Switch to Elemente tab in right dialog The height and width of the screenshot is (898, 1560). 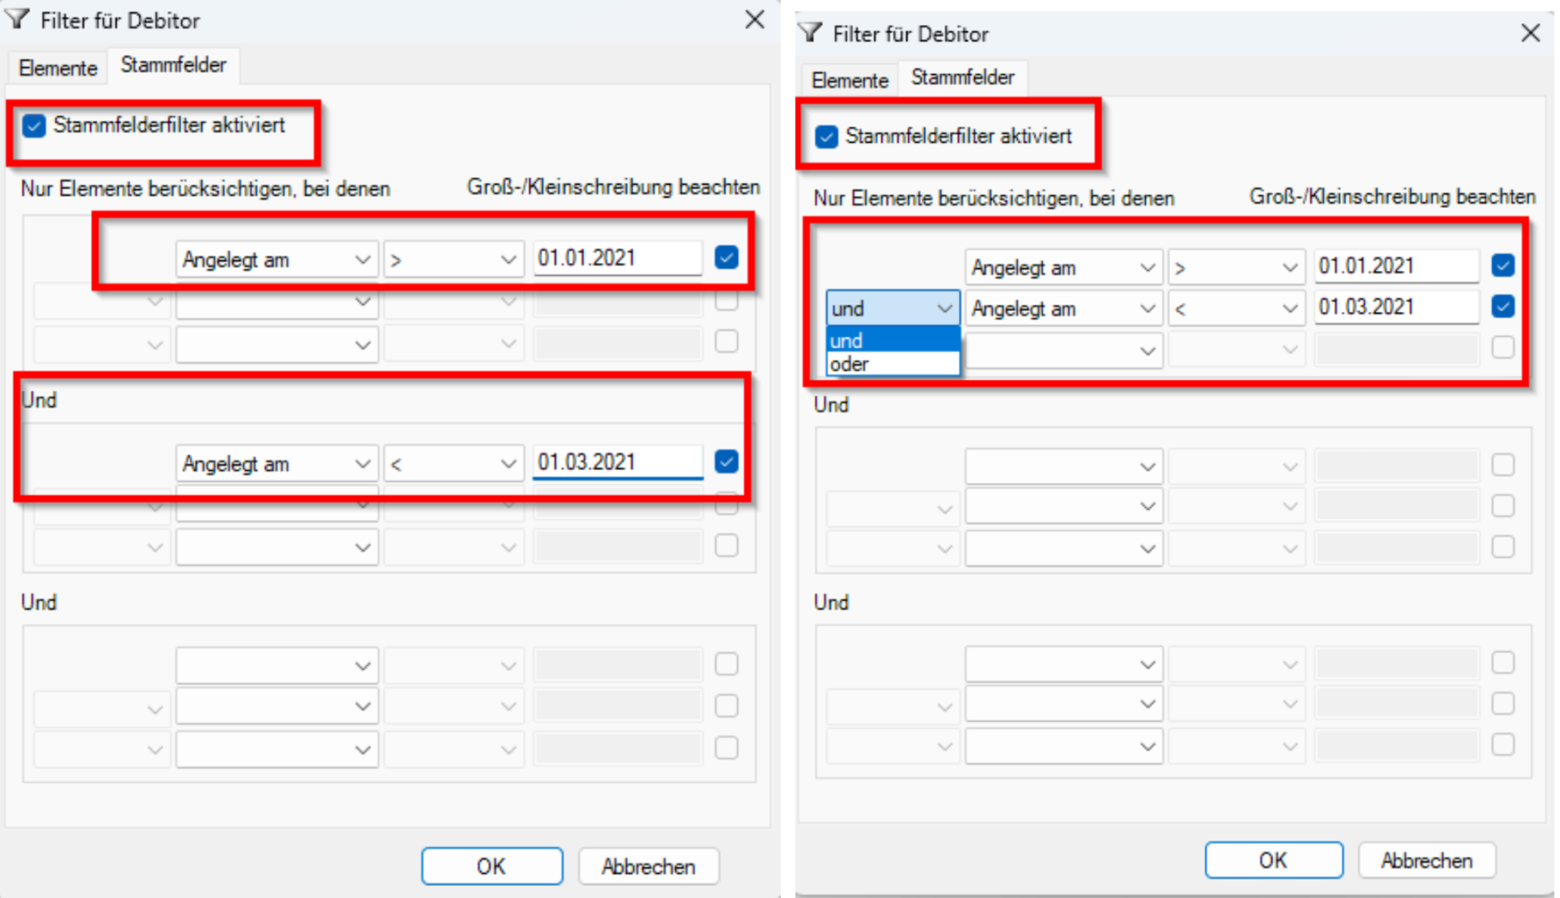point(850,80)
